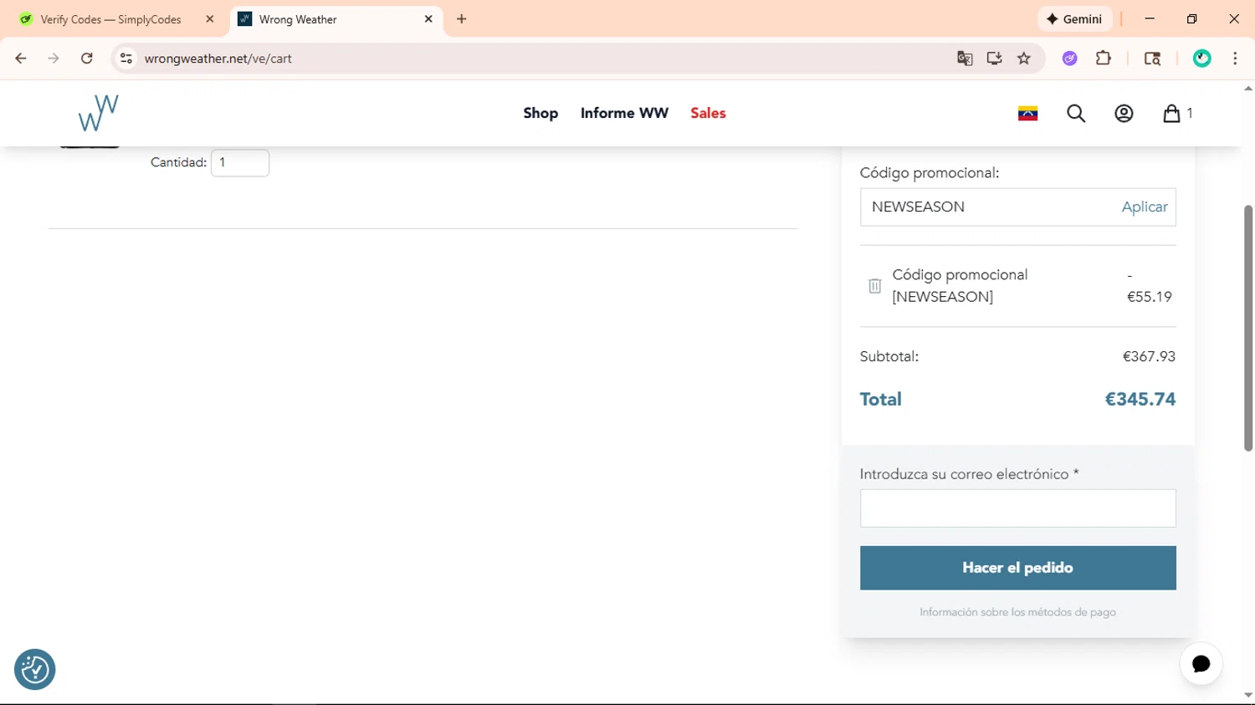Click the email address input field
This screenshot has height=705, width=1255.
coord(1017,508)
